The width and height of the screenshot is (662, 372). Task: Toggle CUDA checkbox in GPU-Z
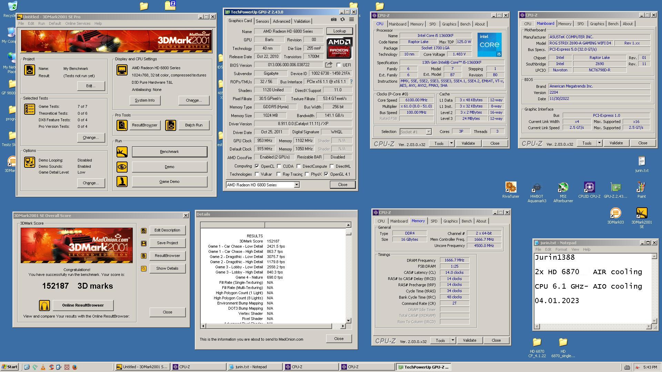(279, 166)
